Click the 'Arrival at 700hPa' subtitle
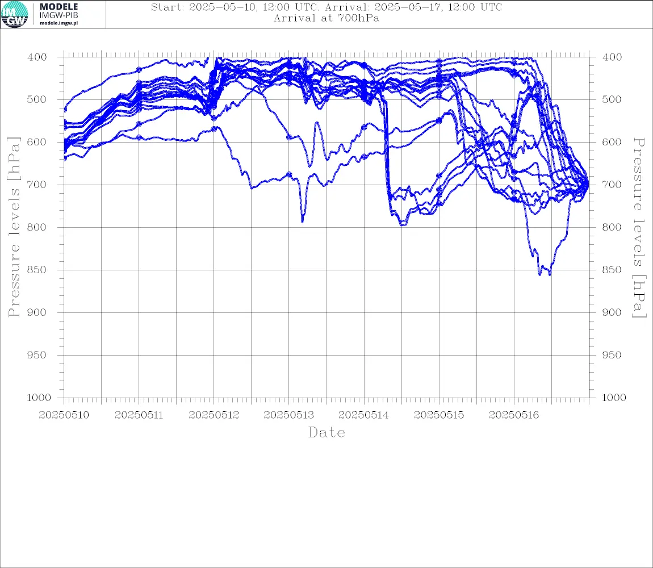 point(326,18)
